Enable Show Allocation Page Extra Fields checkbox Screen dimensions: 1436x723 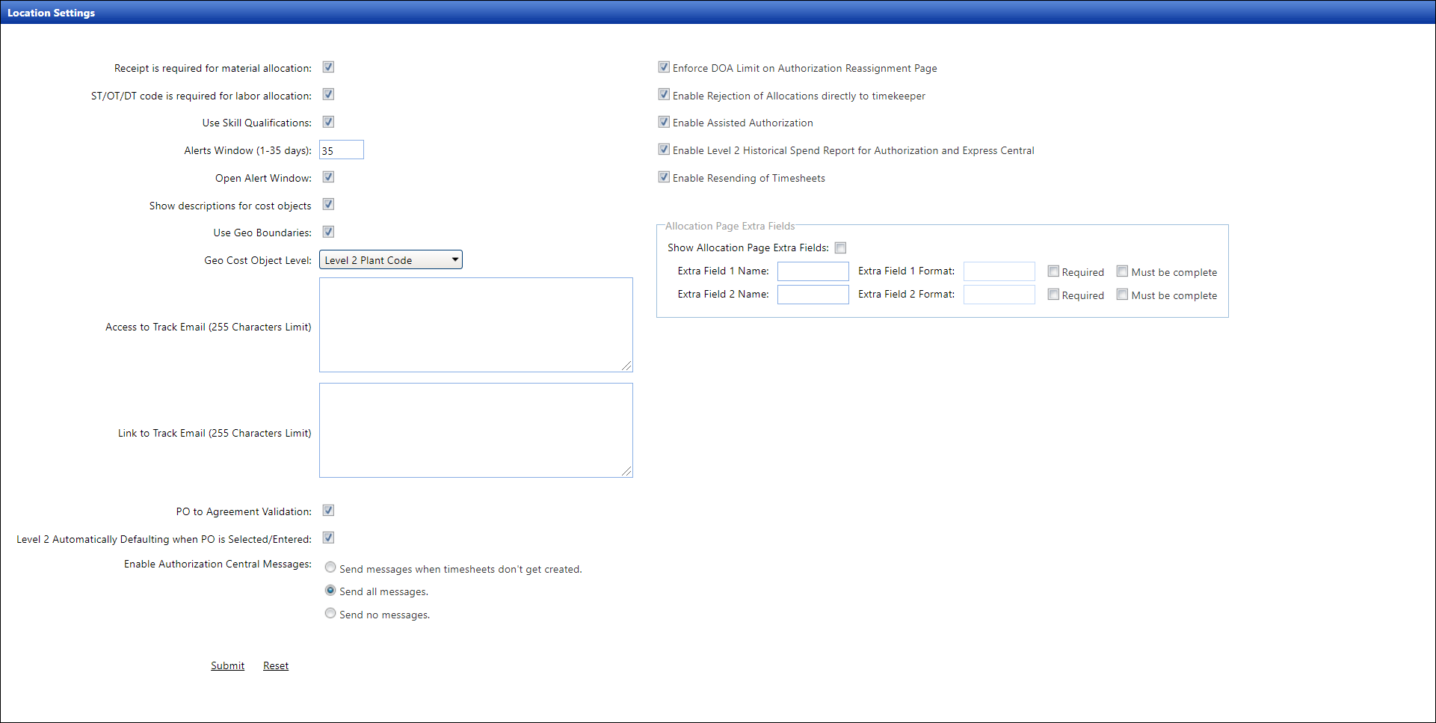[x=841, y=248]
